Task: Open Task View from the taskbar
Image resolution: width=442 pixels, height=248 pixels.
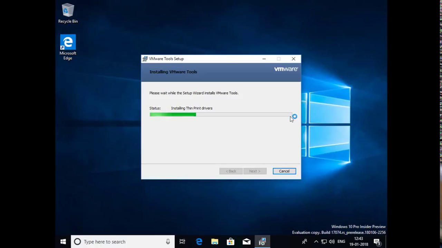Action: (x=182, y=242)
